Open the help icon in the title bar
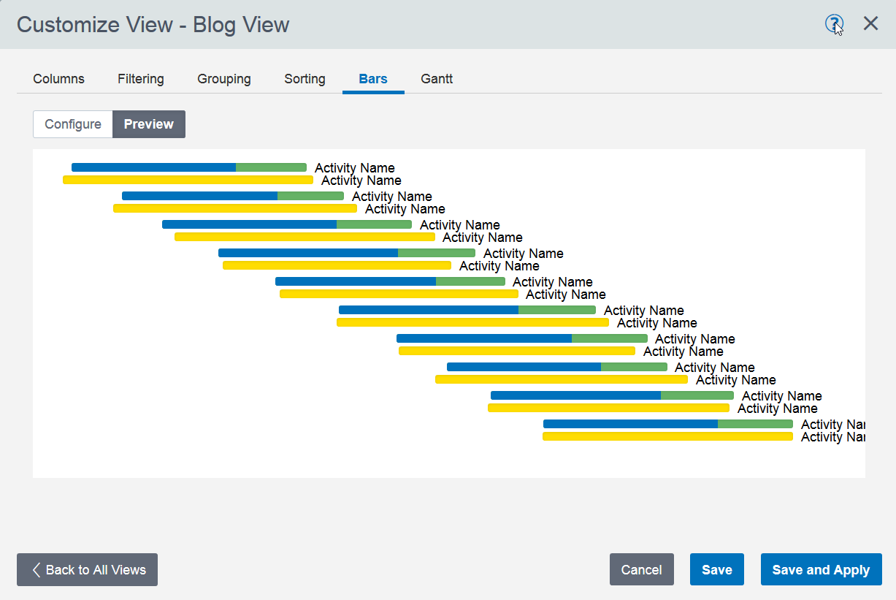 [833, 23]
